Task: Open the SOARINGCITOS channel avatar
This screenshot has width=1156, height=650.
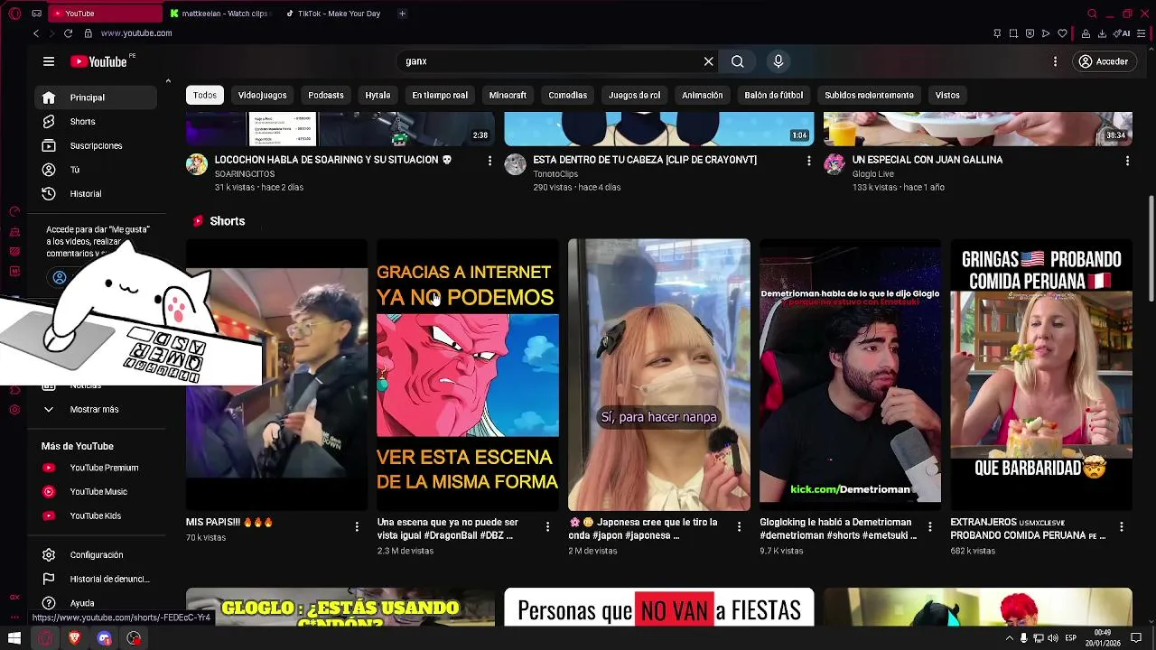Action: (x=197, y=164)
